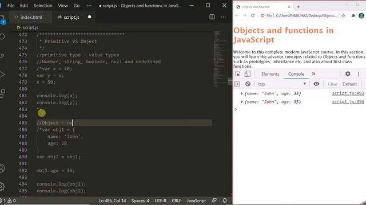Click Chrome forward arrow
366x205 pixels.
tap(245, 15)
